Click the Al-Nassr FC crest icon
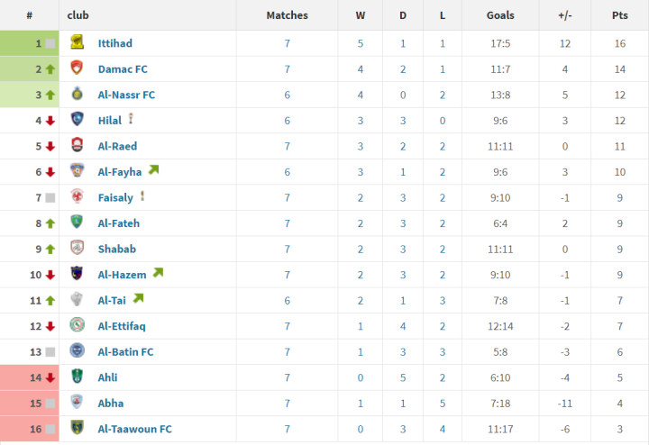The width and height of the screenshot is (649, 445). click(x=77, y=95)
